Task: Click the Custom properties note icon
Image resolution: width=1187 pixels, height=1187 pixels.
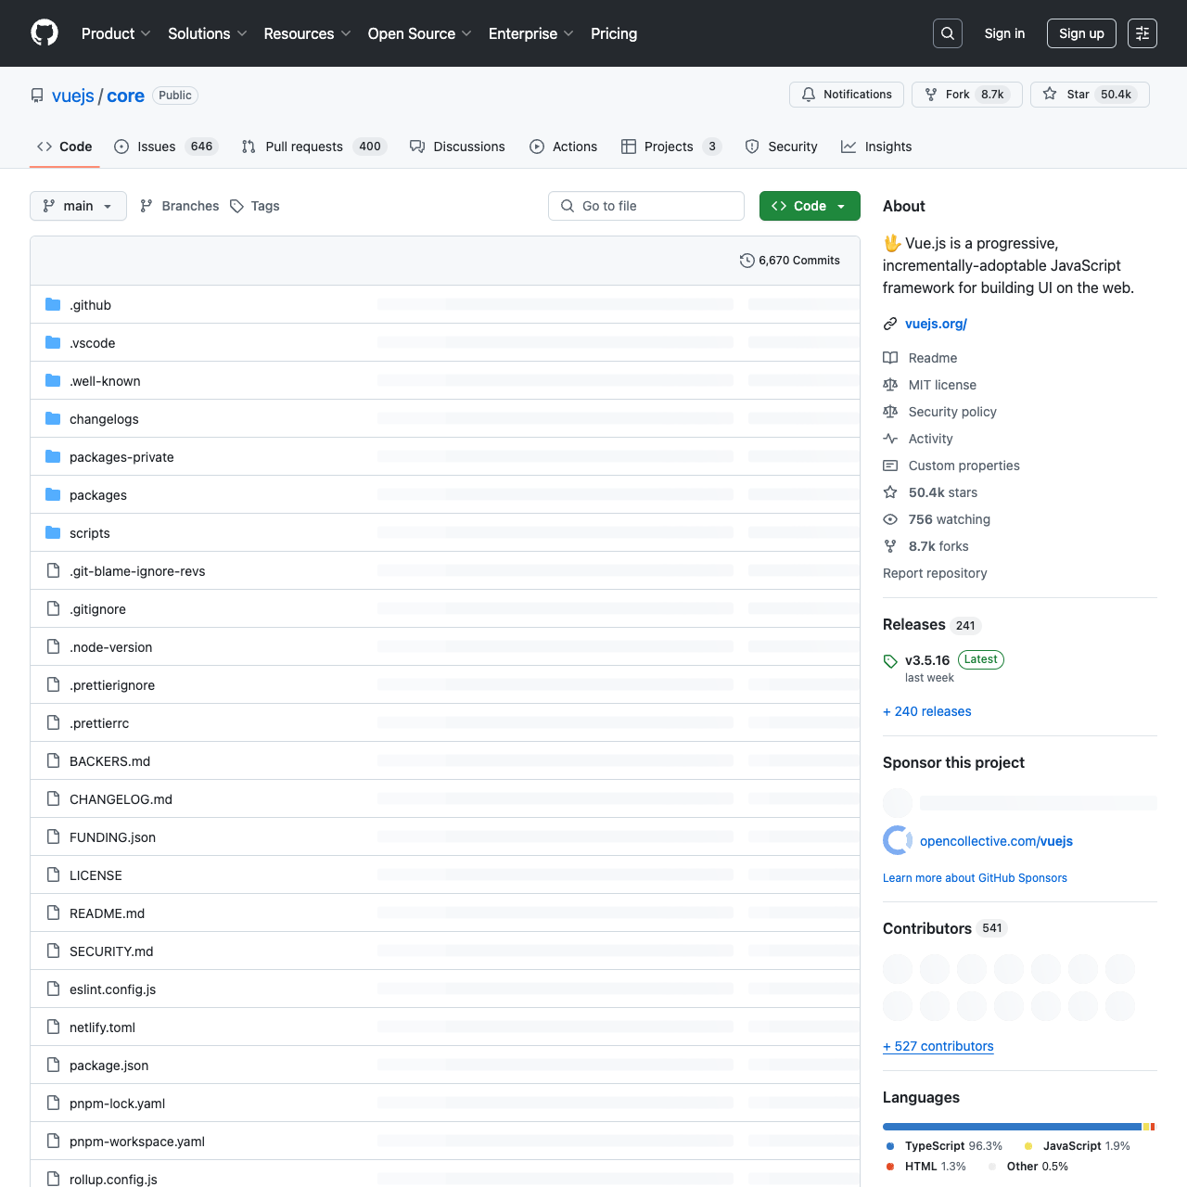Action: 890,466
